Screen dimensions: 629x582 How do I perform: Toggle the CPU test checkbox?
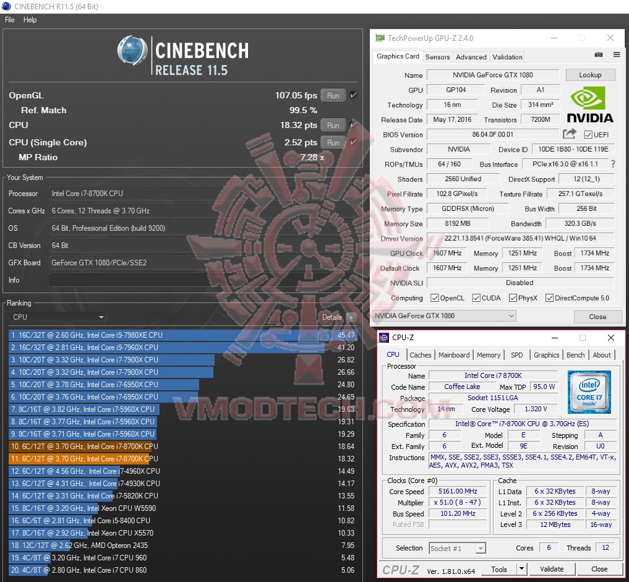click(353, 125)
